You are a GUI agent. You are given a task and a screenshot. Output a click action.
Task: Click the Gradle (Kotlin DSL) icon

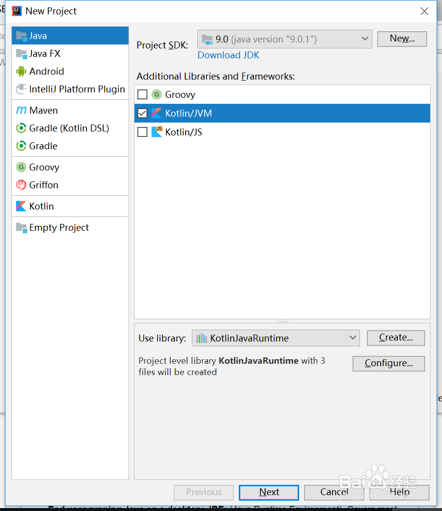tap(21, 128)
